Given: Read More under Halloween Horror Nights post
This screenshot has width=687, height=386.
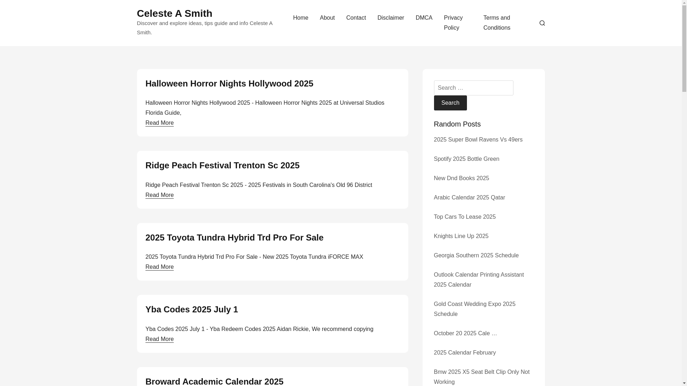Looking at the screenshot, I should 159,123.
